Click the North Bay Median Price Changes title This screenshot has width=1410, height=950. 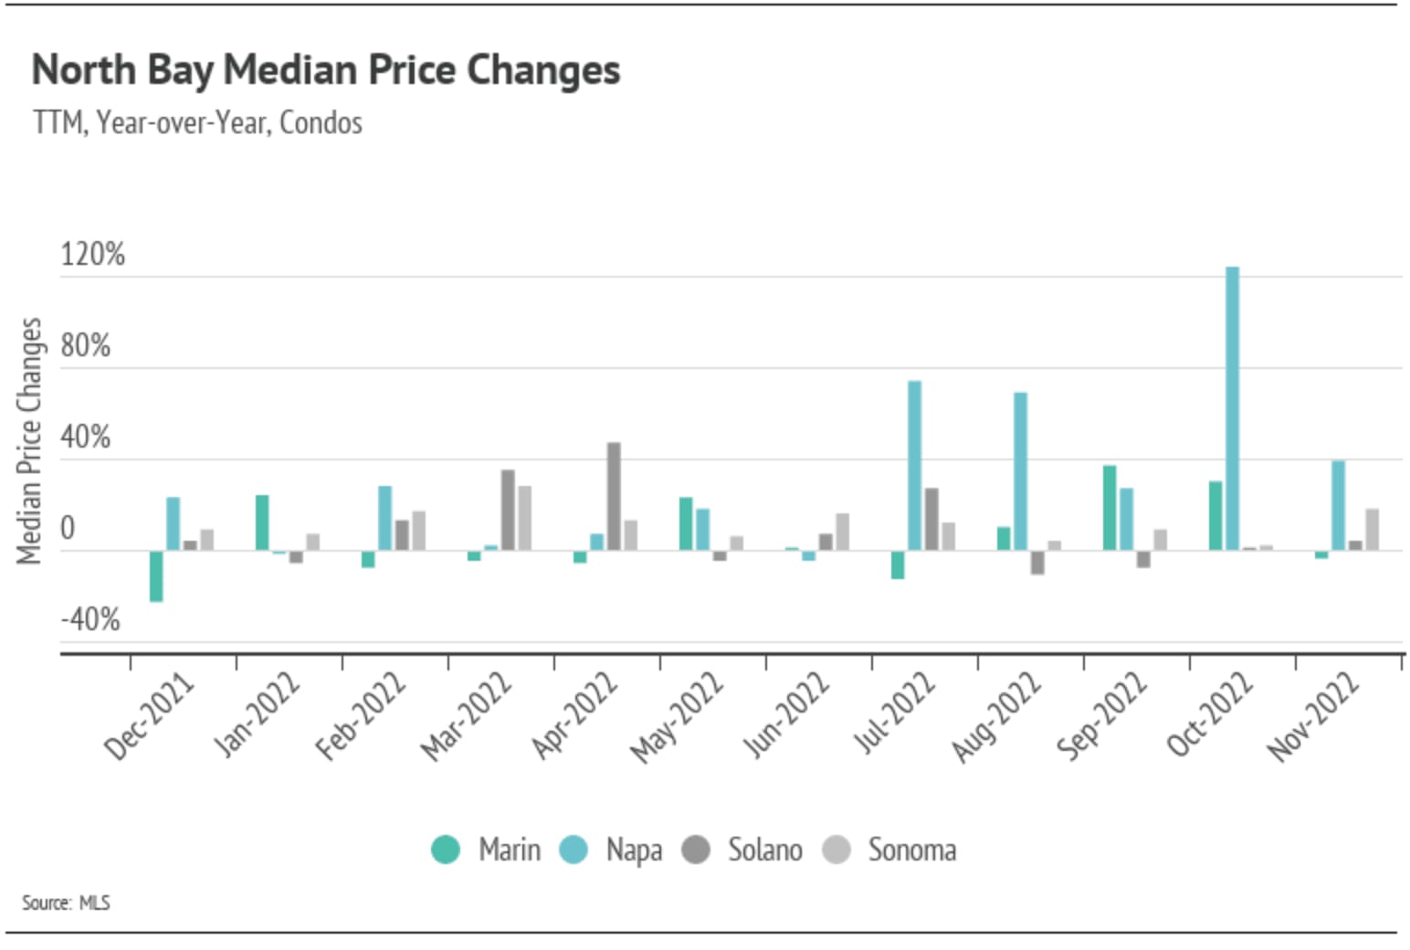point(326,70)
